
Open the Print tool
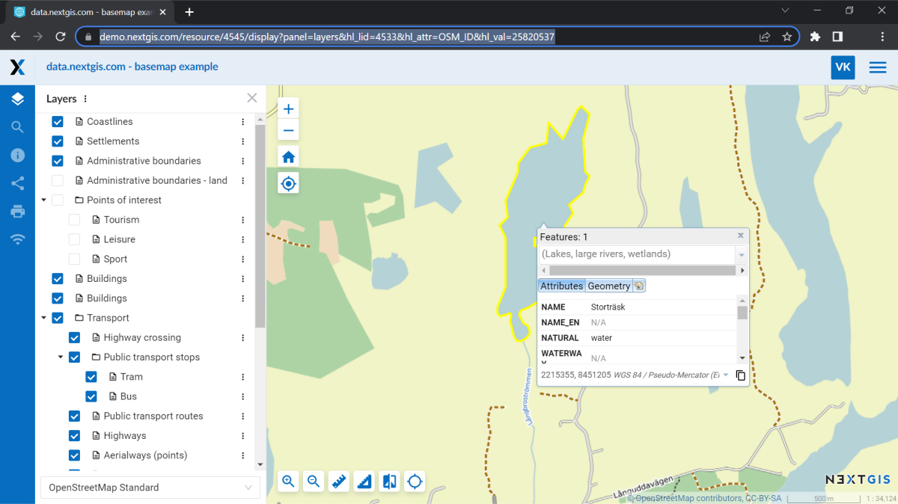[17, 212]
